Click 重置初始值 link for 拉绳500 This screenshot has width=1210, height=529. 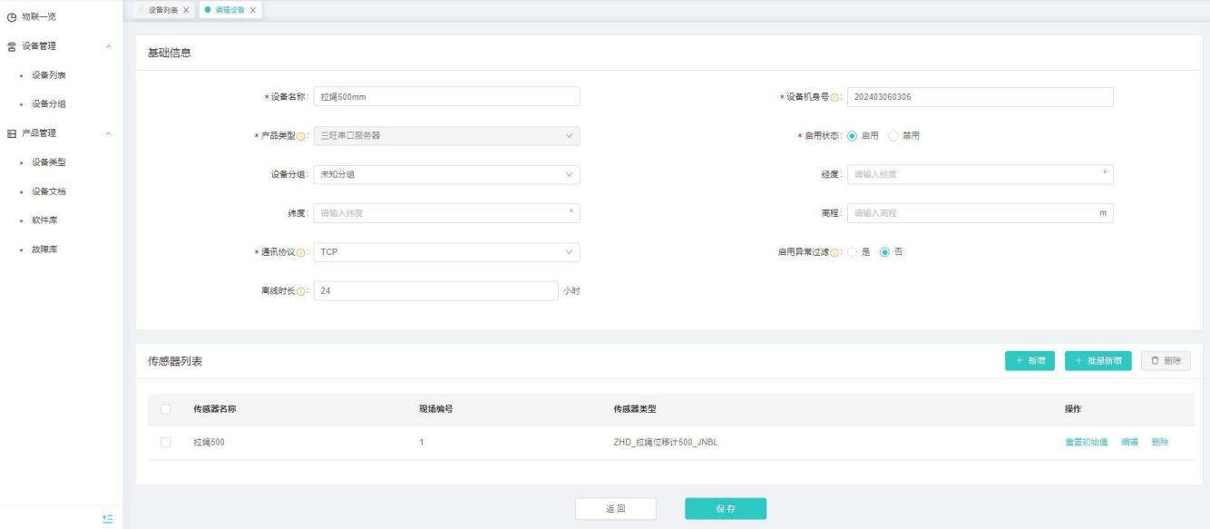[1088, 442]
